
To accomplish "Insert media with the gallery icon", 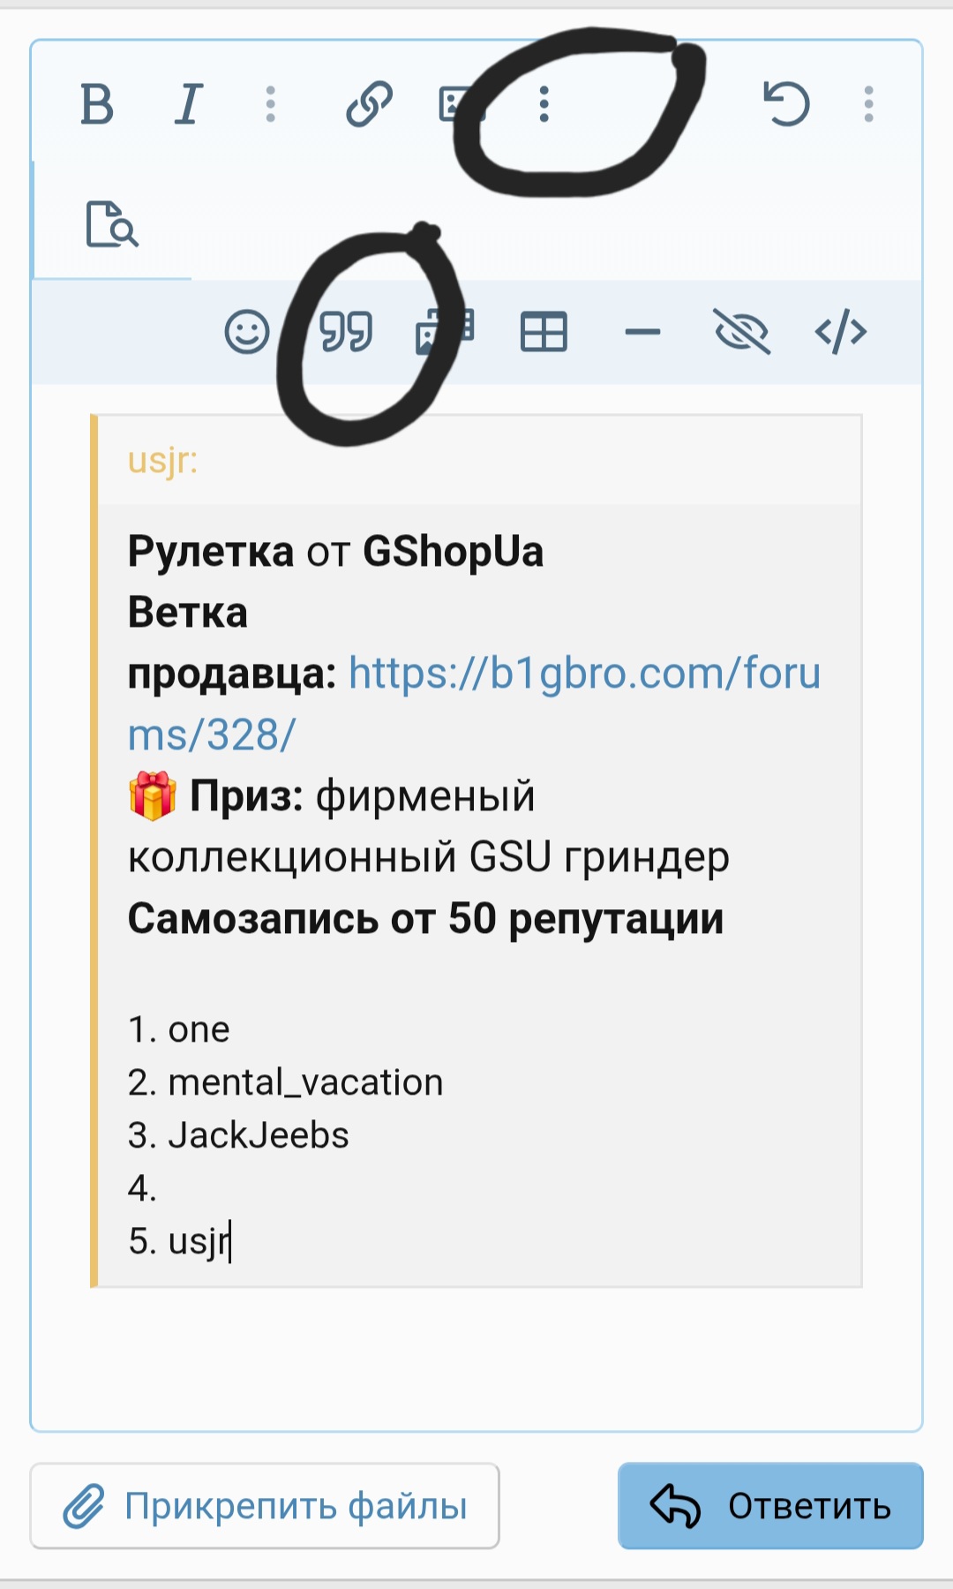I will (x=445, y=332).
